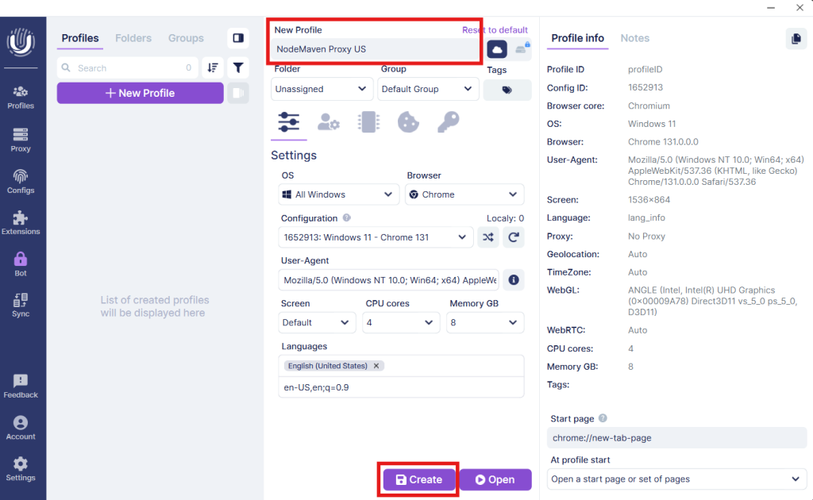This screenshot has height=500, width=813.
Task: Click the Bot lock icon
Action: [x=21, y=264]
